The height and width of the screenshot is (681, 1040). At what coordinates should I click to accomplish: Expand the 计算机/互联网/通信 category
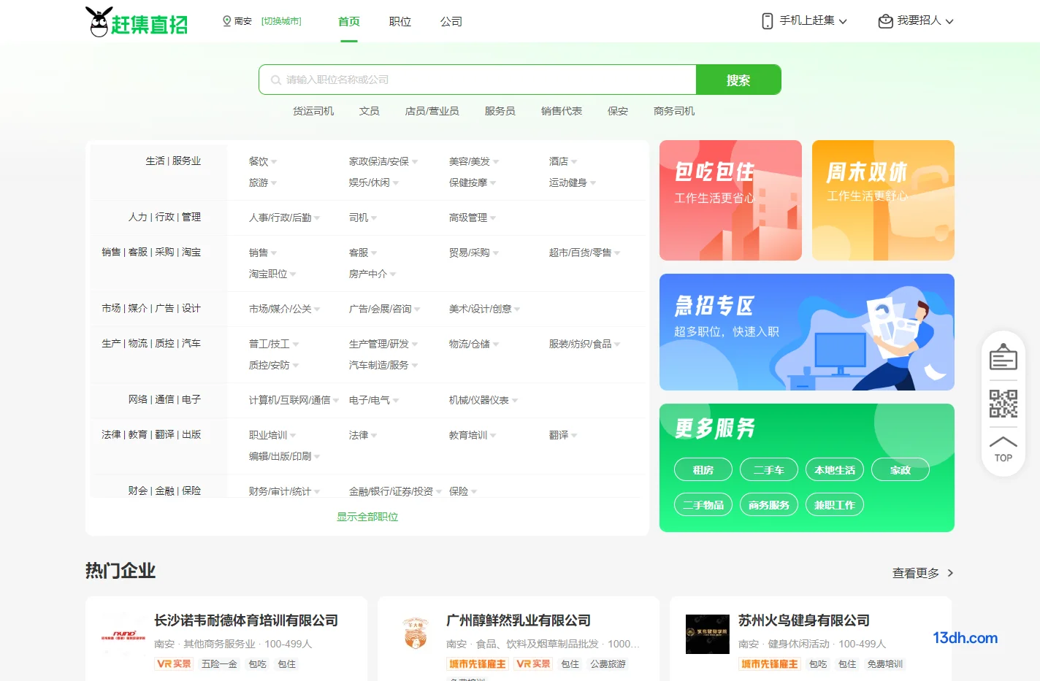pyautogui.click(x=294, y=400)
